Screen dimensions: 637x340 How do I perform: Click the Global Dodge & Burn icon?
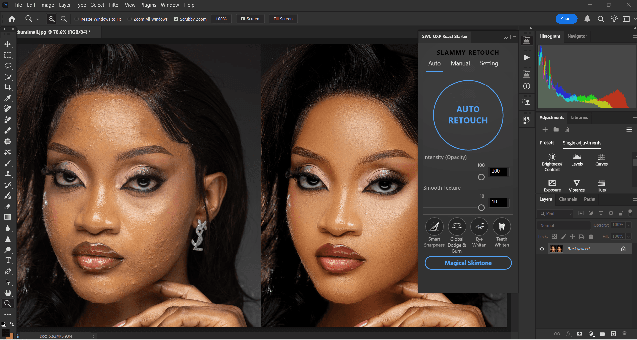coord(457,227)
